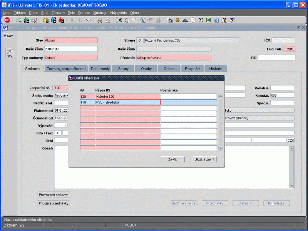This screenshot has height=231, width=308.
Task: Click the scissors cut icon
Action: click(x=119, y=20)
